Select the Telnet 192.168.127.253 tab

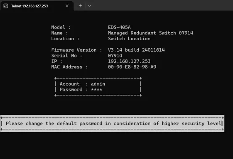pyautogui.click(x=37, y=6)
